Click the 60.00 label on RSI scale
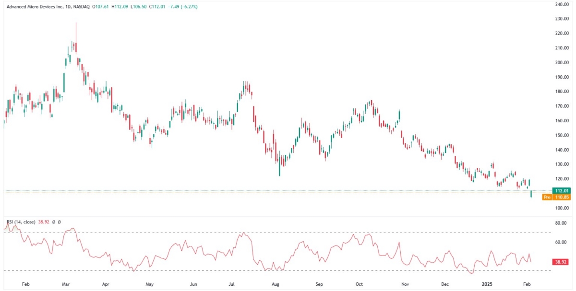The height and width of the screenshot is (291, 576). [x=561, y=243]
